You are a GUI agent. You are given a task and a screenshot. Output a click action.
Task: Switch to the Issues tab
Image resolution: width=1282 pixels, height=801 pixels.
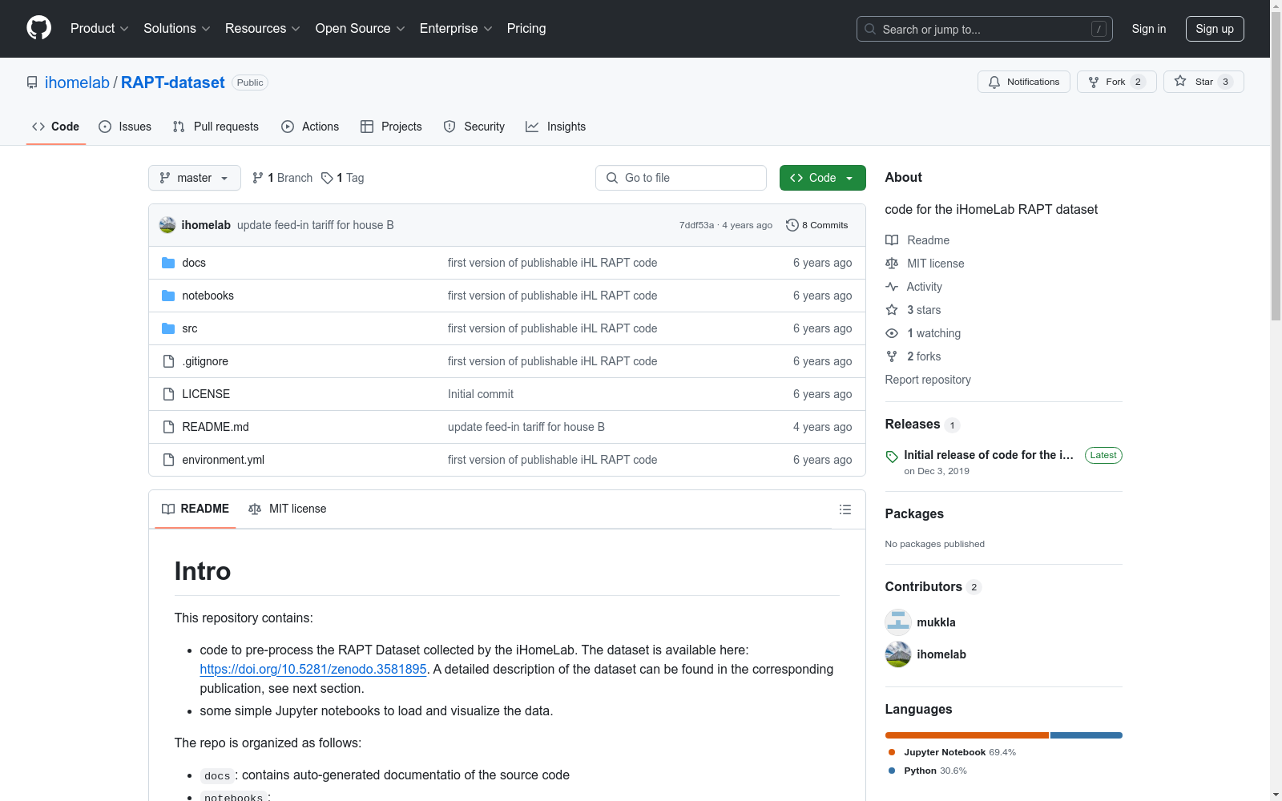125,127
